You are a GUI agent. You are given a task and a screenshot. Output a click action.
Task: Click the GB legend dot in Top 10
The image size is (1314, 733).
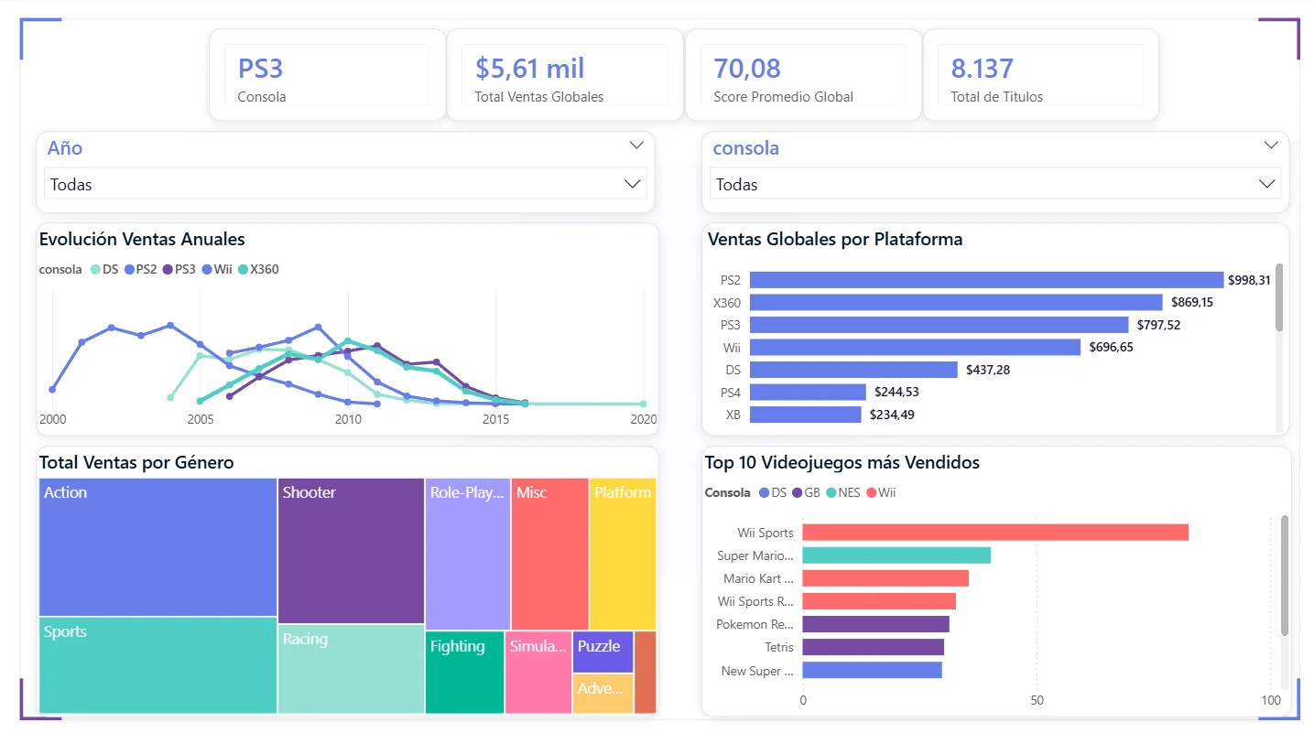(x=798, y=493)
